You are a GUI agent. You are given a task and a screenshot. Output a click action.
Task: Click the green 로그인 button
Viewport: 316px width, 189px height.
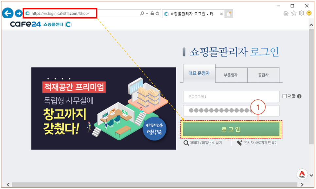pyautogui.click(x=231, y=129)
